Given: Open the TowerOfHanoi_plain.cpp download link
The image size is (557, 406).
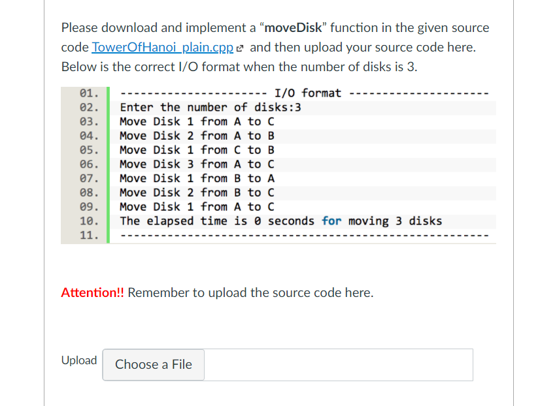Looking at the screenshot, I should (x=162, y=47).
